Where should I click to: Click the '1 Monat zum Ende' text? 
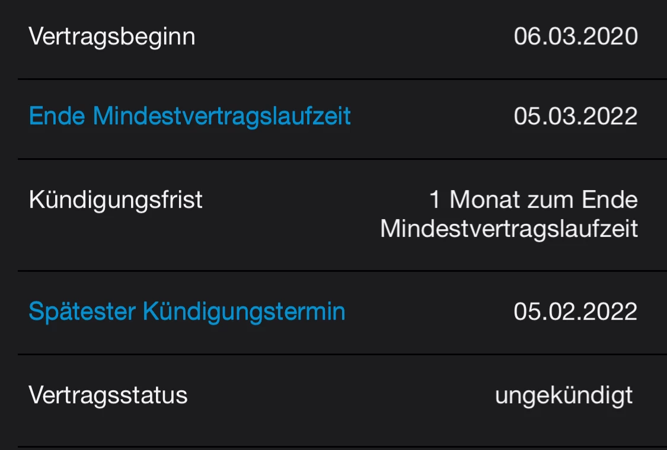point(534,200)
